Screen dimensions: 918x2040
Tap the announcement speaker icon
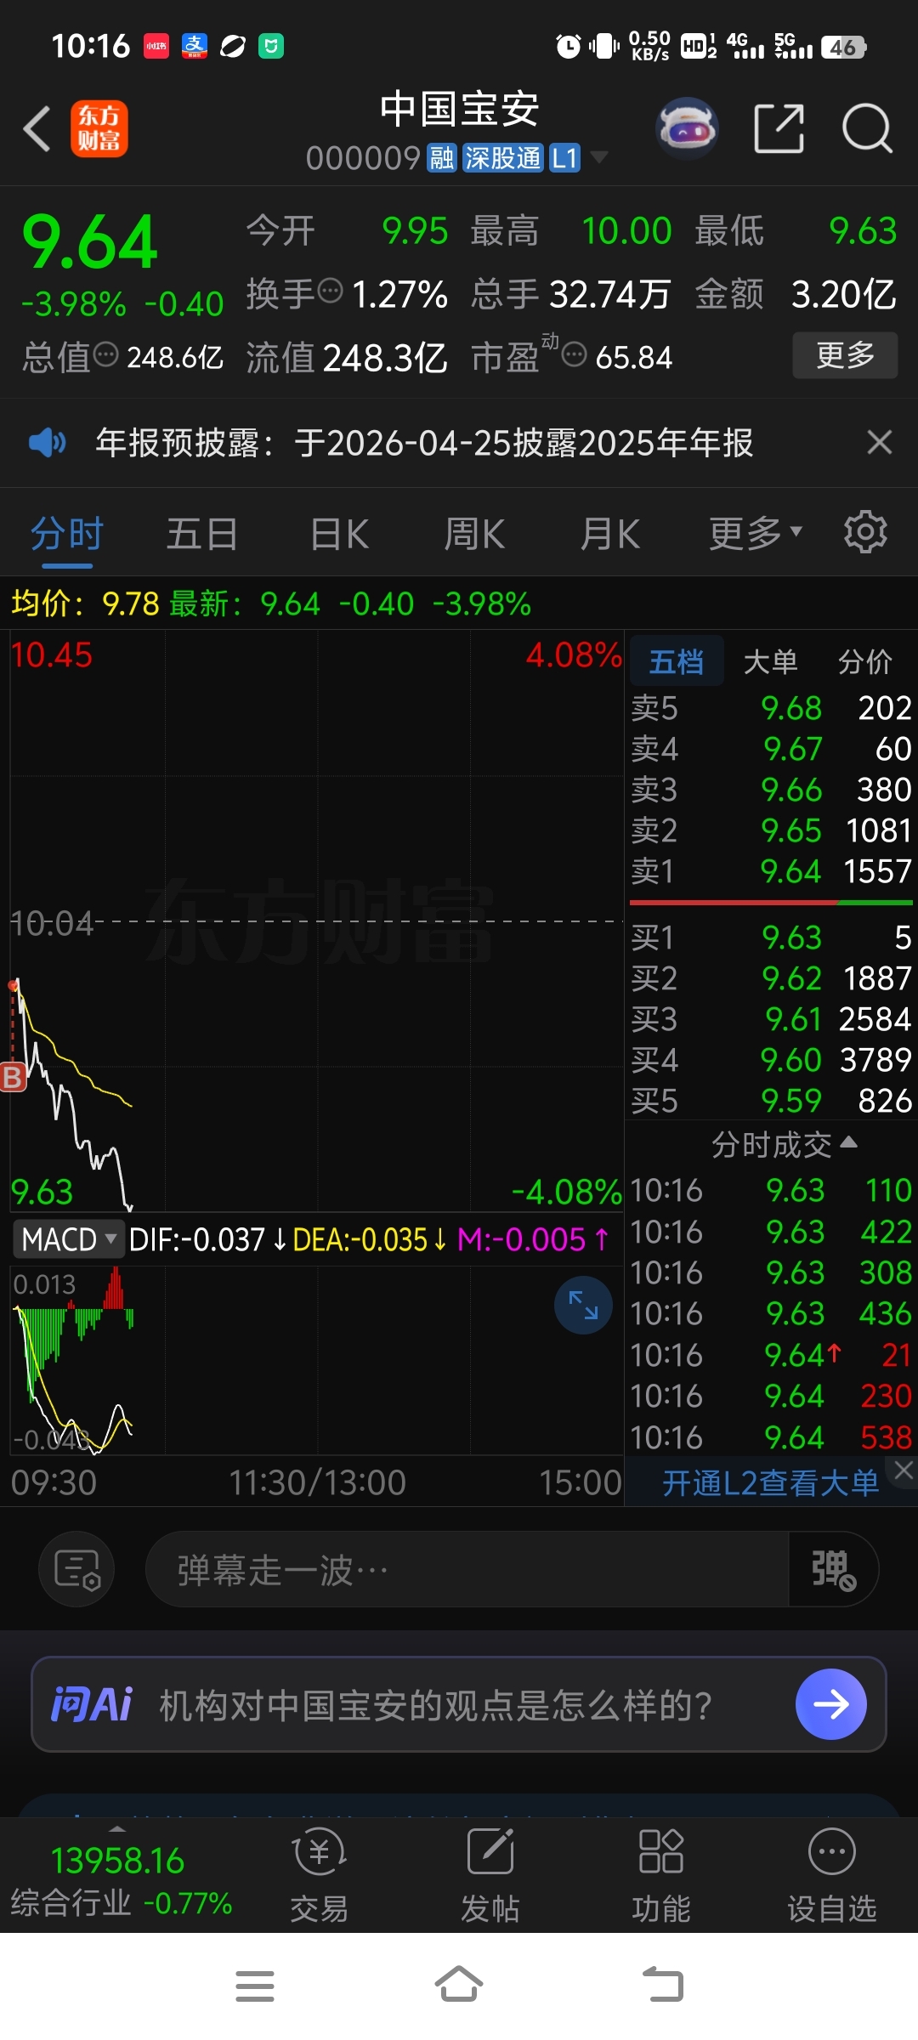pyautogui.click(x=47, y=443)
